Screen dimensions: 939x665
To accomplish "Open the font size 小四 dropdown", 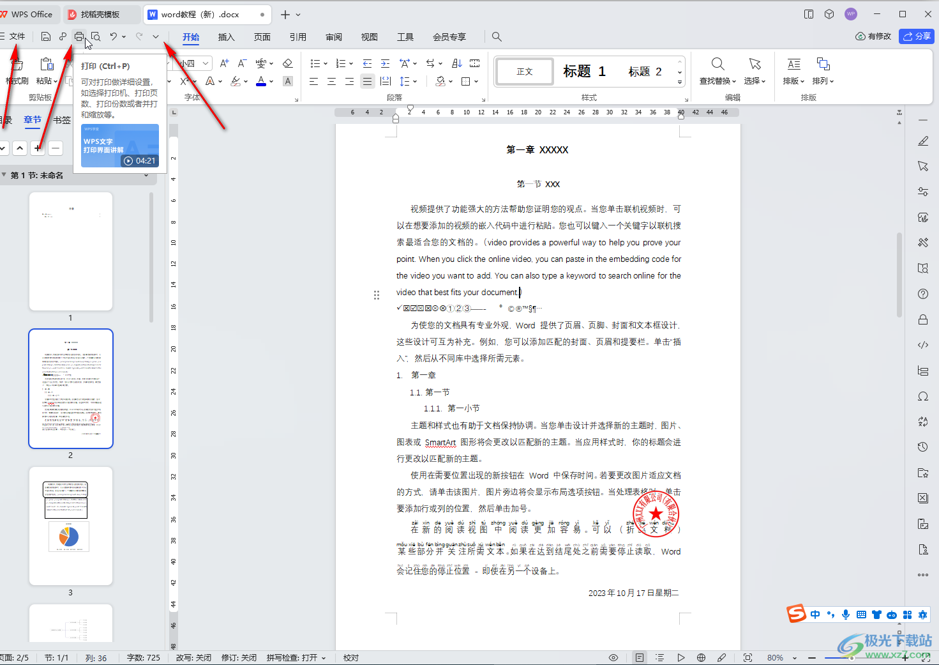I will [x=206, y=63].
